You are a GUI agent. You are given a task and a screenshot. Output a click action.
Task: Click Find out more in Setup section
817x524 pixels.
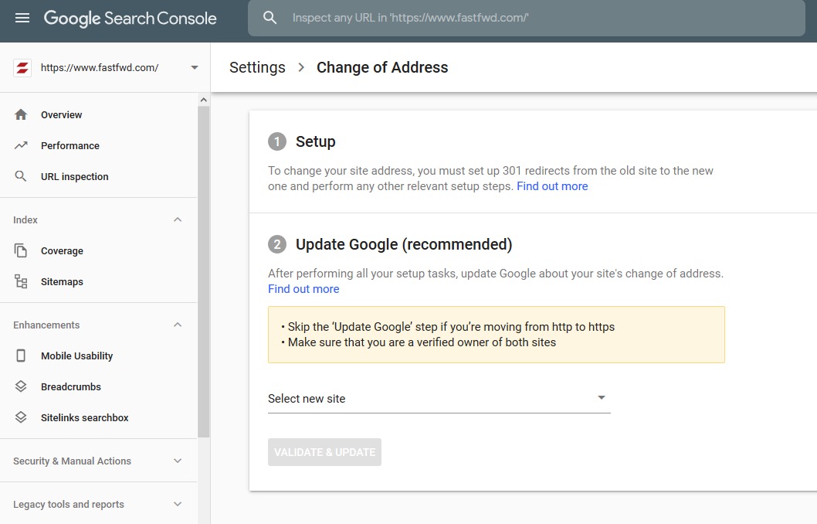(552, 186)
